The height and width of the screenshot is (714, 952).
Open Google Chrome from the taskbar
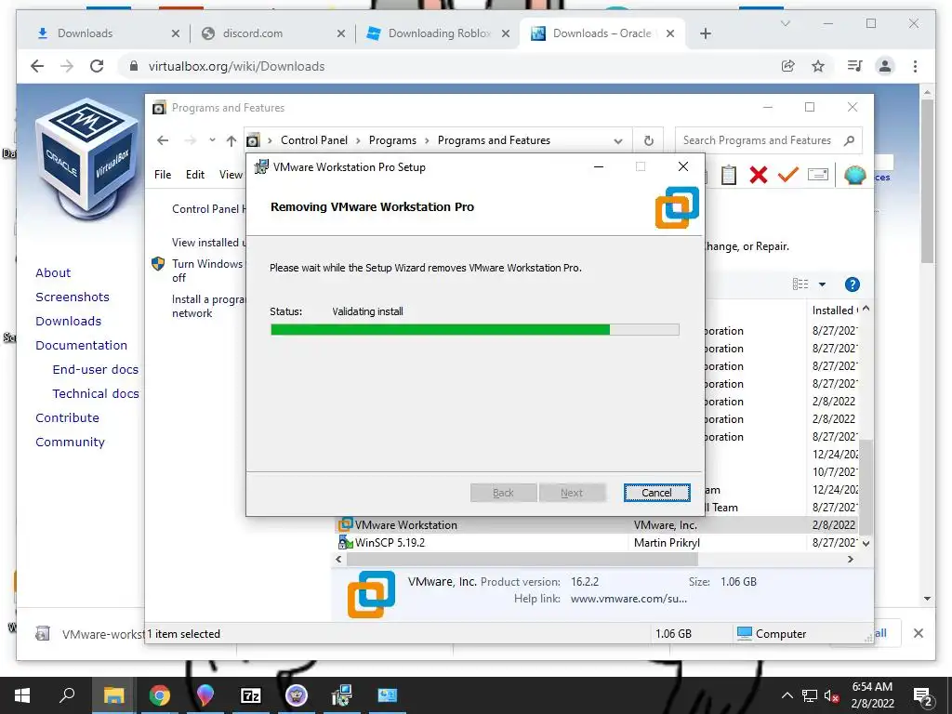click(160, 695)
